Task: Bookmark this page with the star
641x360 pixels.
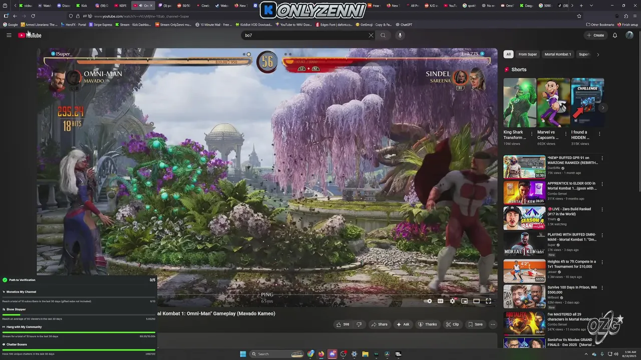Action: [579, 16]
